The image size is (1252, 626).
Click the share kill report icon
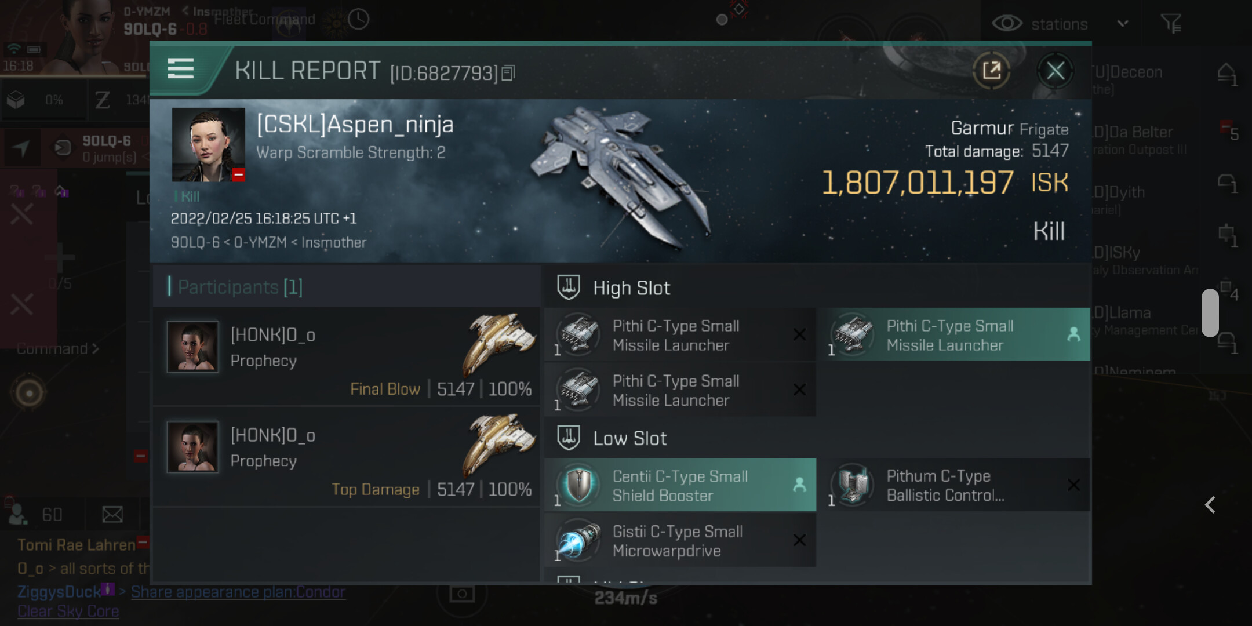(x=991, y=71)
